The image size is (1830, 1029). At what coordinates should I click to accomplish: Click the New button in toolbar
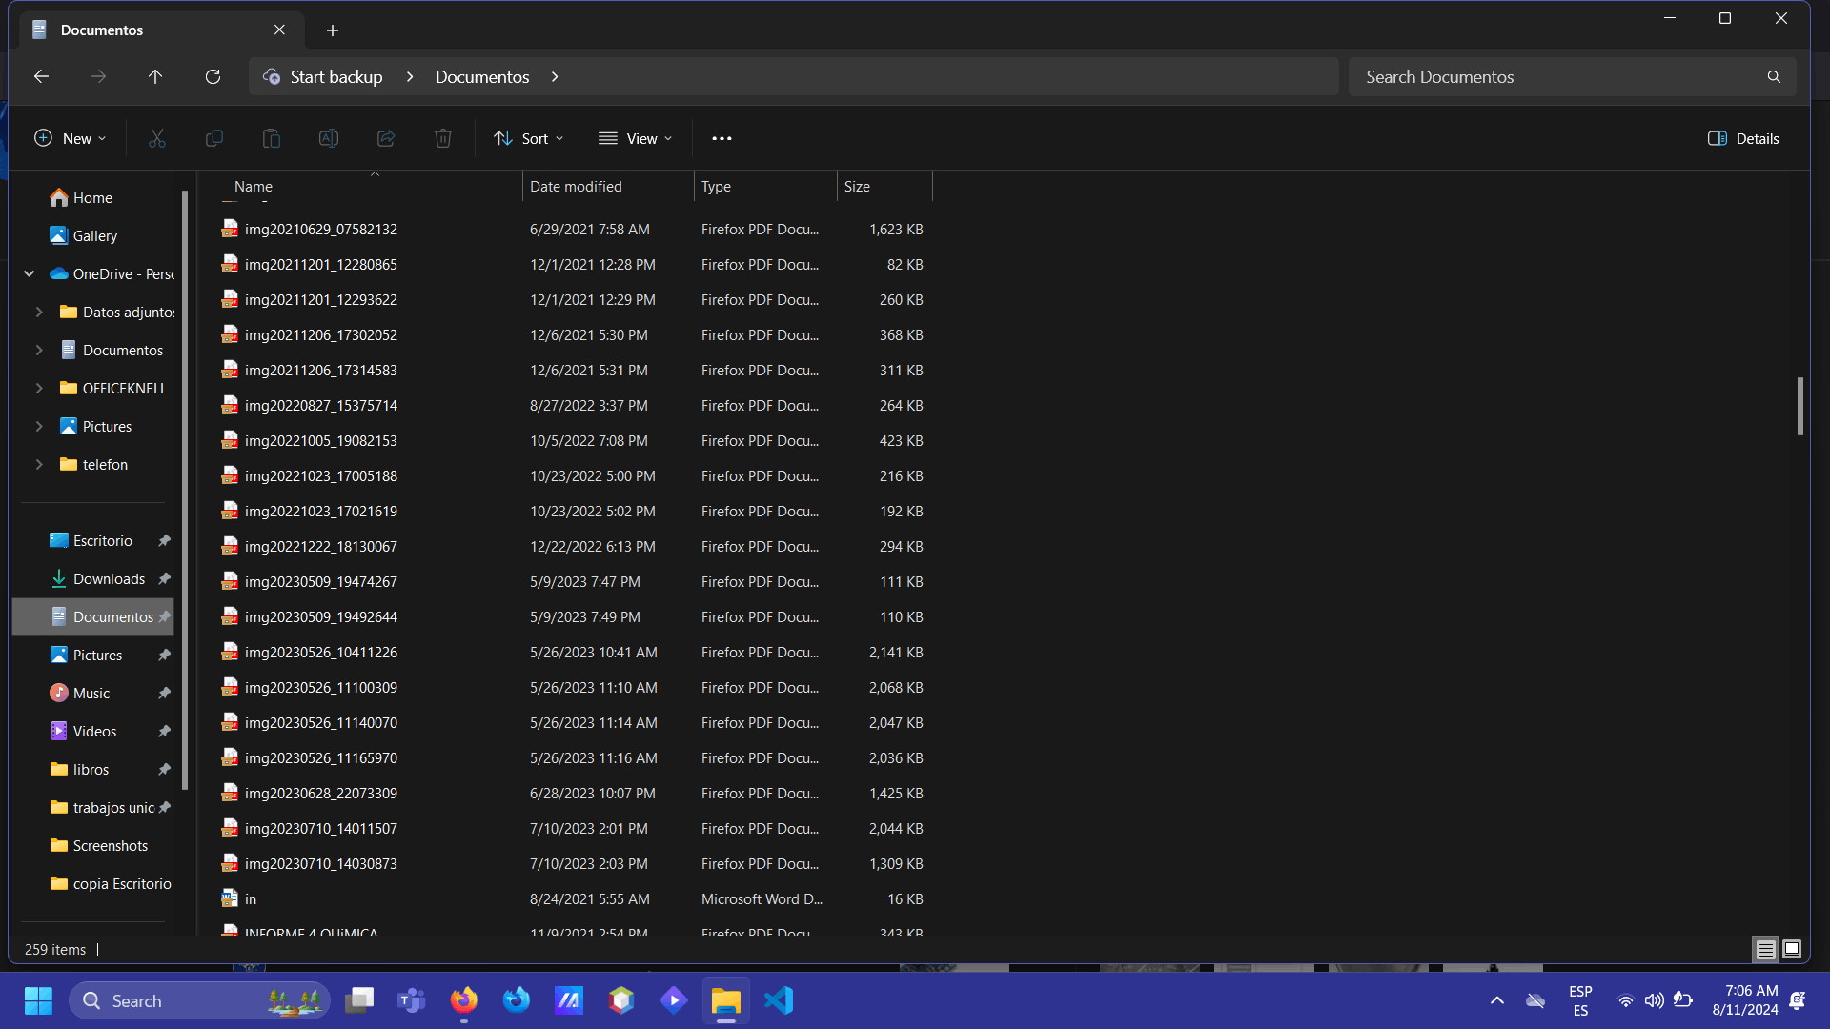(x=71, y=139)
